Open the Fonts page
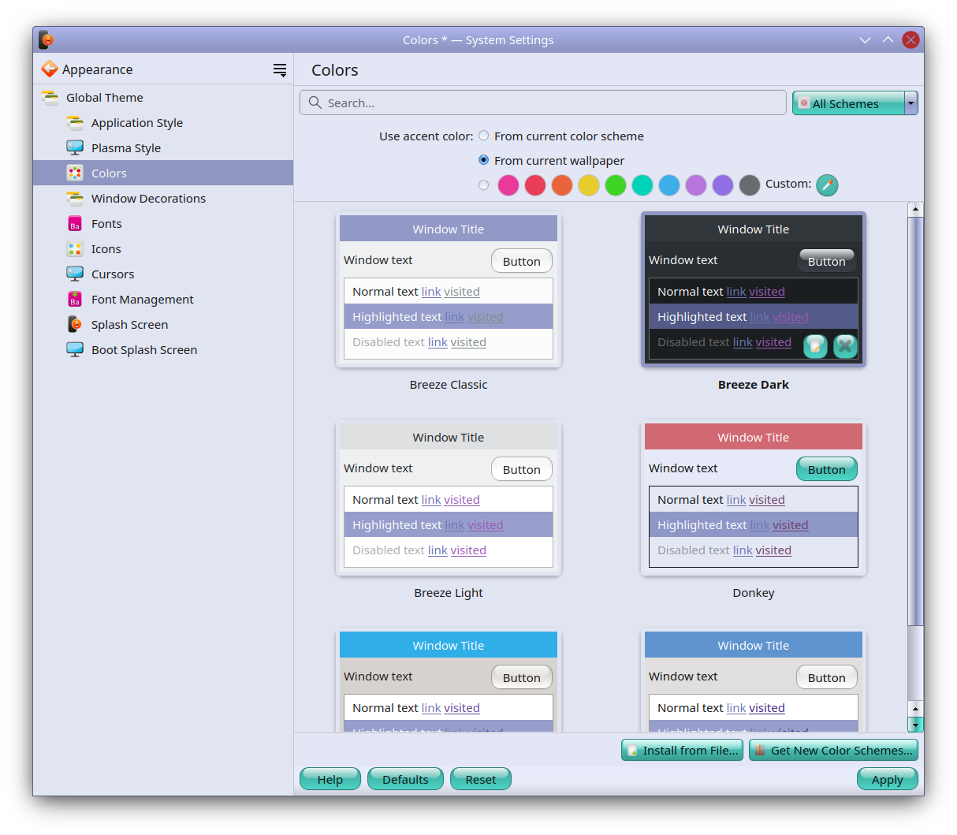957x835 pixels. tap(163, 224)
